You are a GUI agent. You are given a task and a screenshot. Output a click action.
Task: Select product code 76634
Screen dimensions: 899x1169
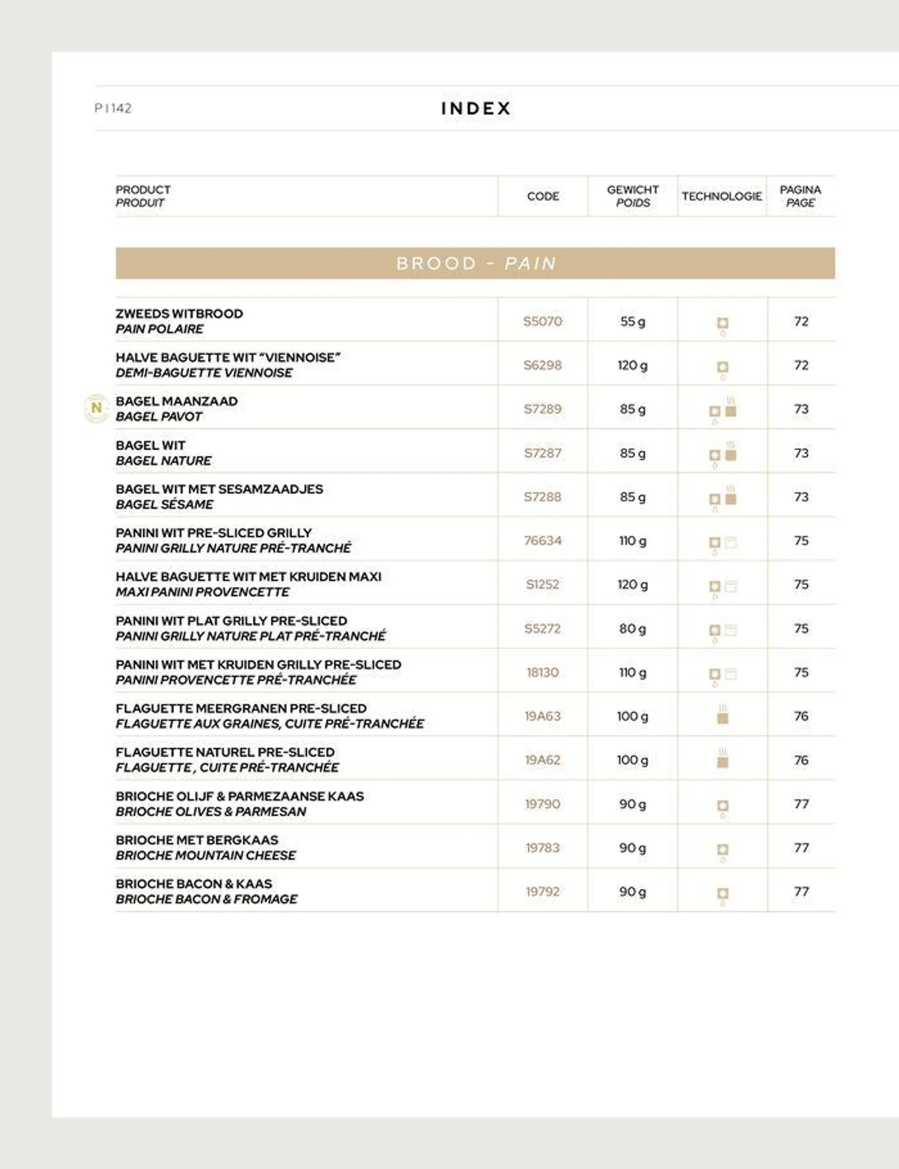click(x=543, y=540)
